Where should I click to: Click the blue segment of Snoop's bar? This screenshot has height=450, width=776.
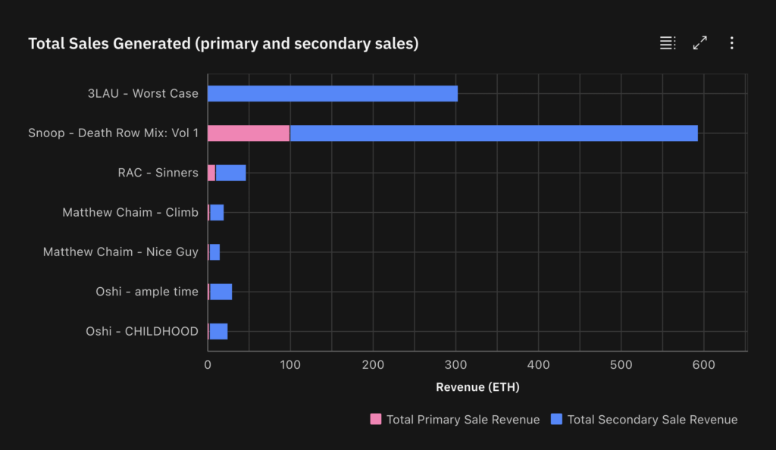[493, 133]
